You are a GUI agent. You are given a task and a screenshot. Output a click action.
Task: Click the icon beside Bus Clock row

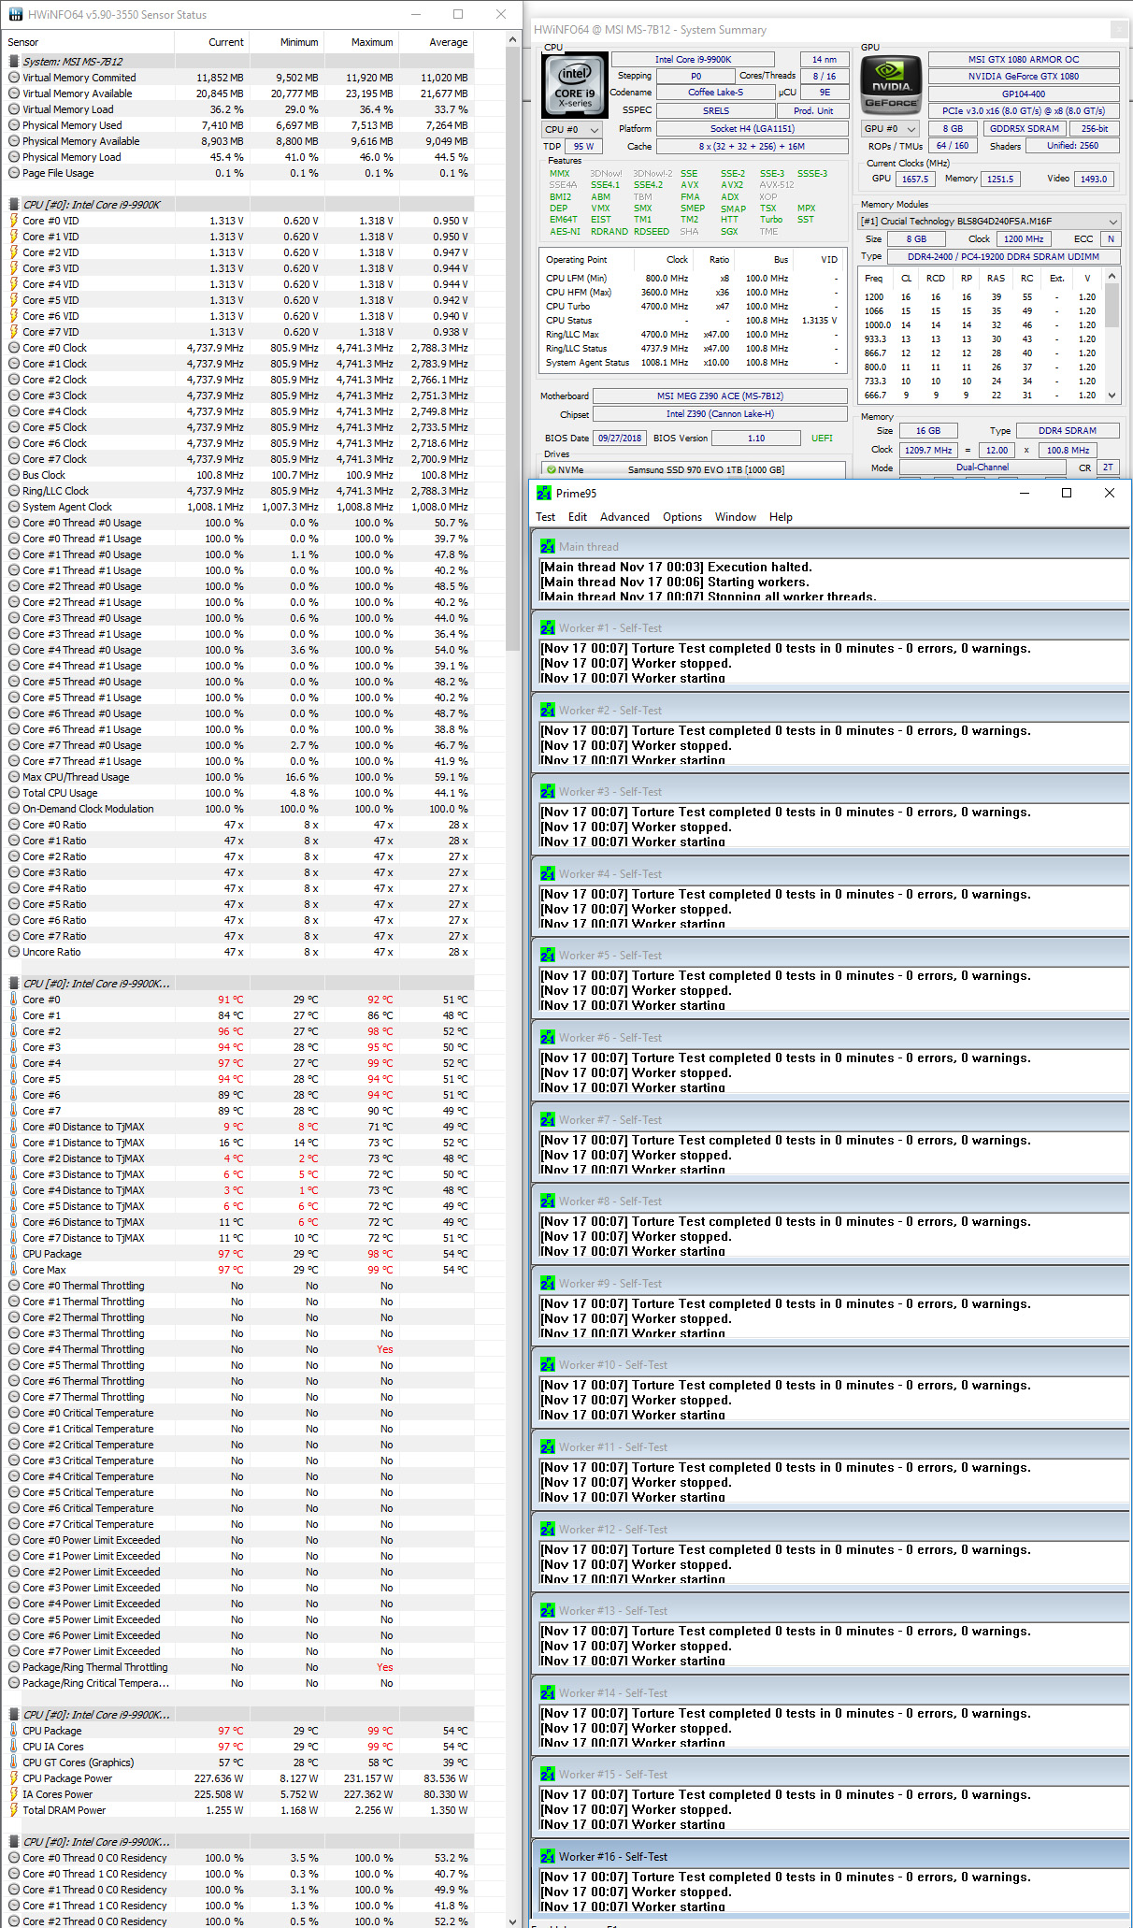[x=14, y=475]
